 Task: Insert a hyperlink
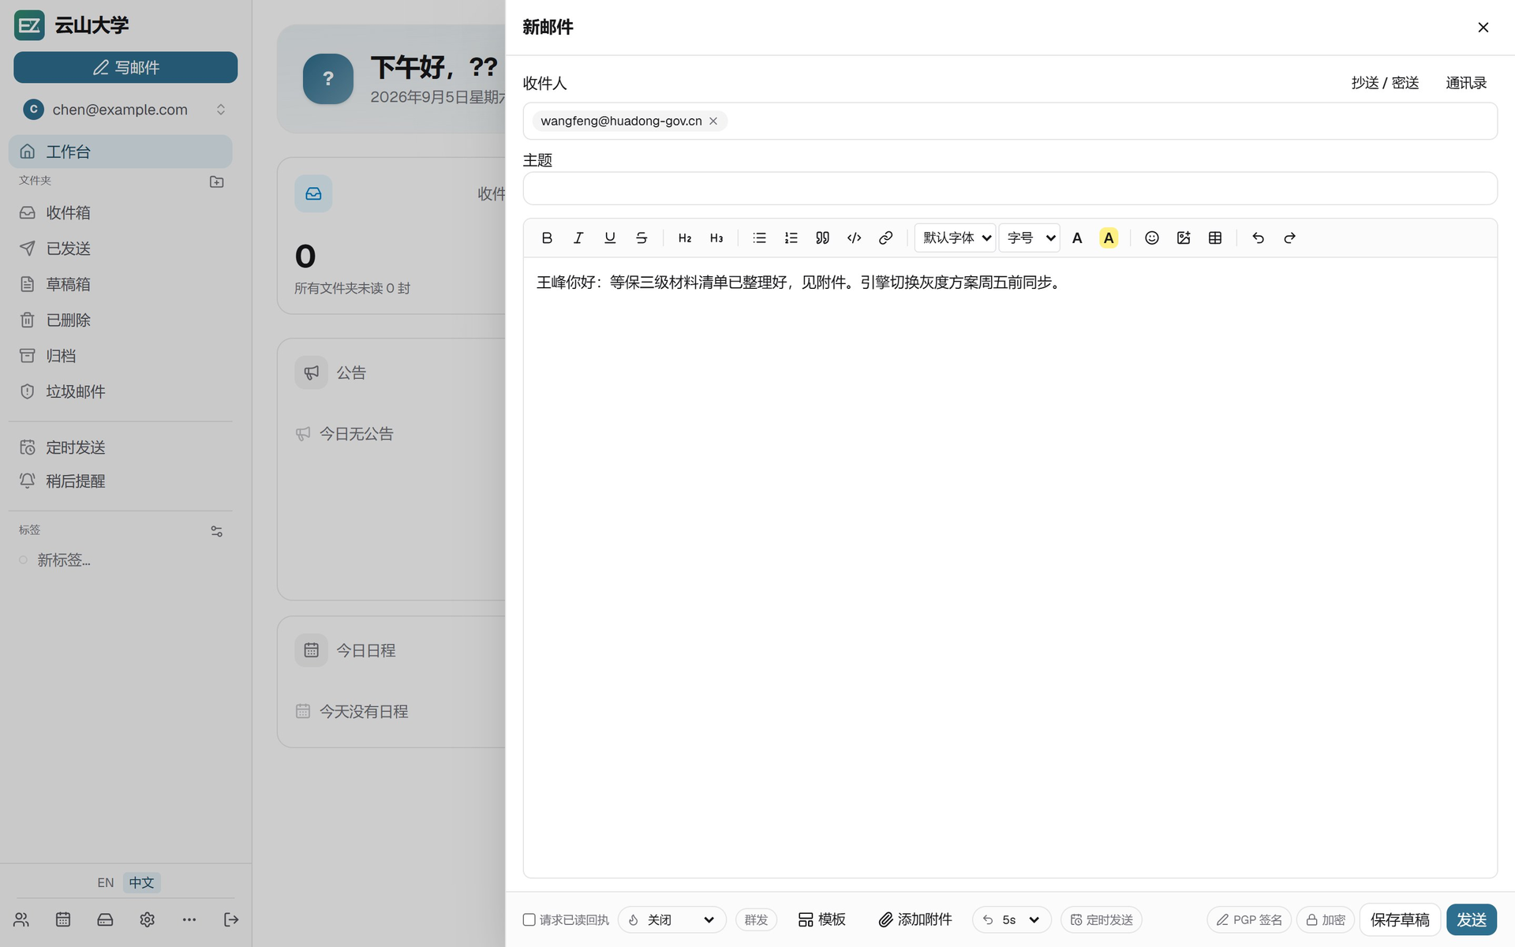tap(886, 238)
